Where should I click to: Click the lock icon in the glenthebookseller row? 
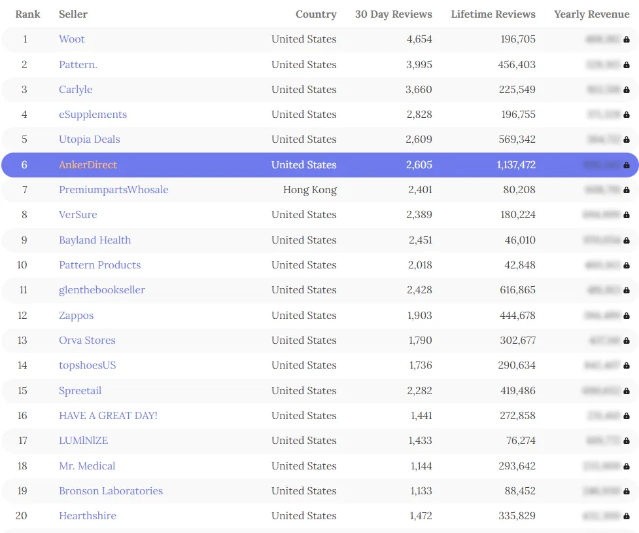pos(627,290)
